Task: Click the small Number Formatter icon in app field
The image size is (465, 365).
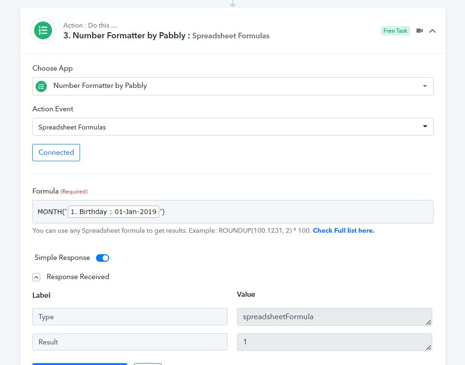Action: click(x=41, y=86)
